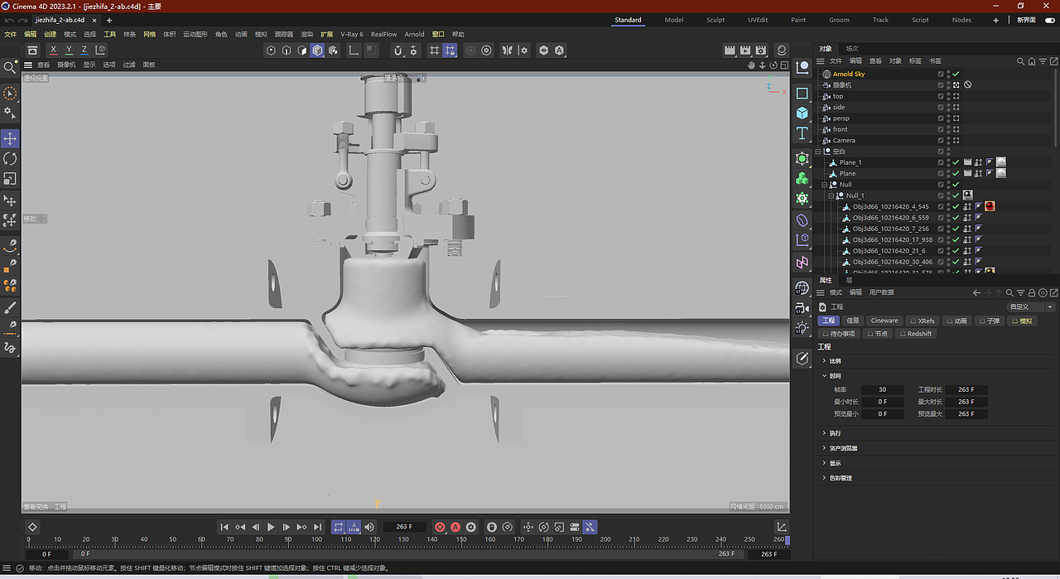Image resolution: width=1060 pixels, height=579 pixels.
Task: Collapse the 空白 null tree node
Action: pyautogui.click(x=818, y=152)
